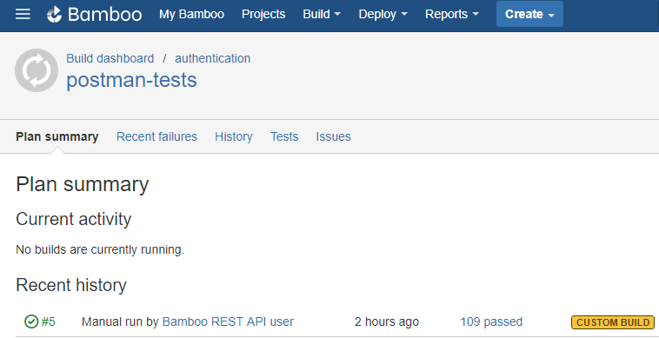Open the Create button dropdown

pos(529,14)
